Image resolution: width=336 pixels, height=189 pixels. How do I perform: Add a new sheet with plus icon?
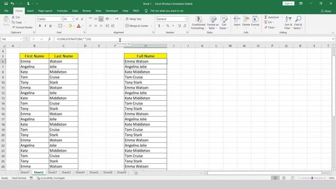coord(136,173)
